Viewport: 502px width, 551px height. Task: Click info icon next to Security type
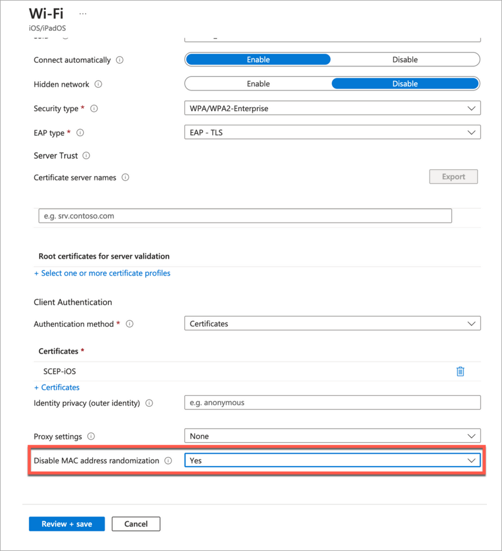(94, 109)
